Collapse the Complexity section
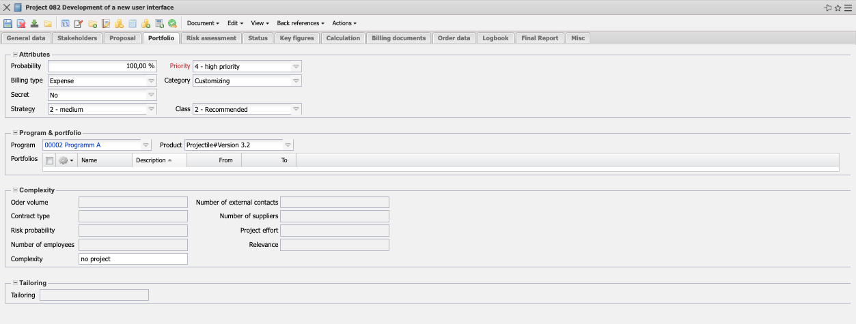The width and height of the screenshot is (856, 324). click(x=15, y=190)
